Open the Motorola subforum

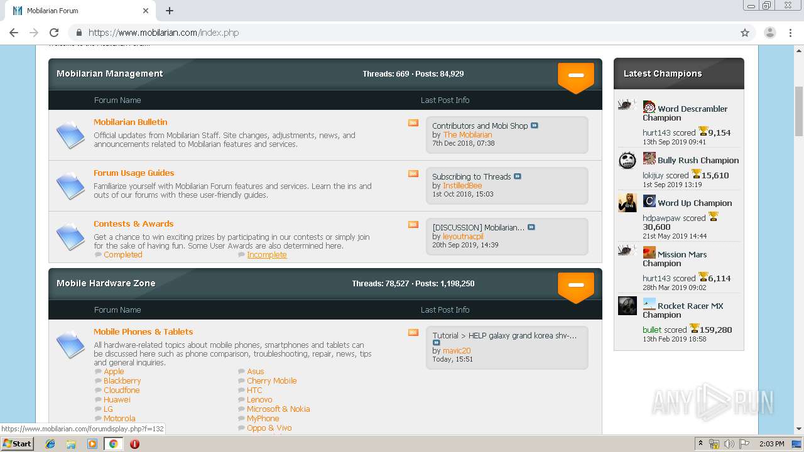(x=119, y=418)
